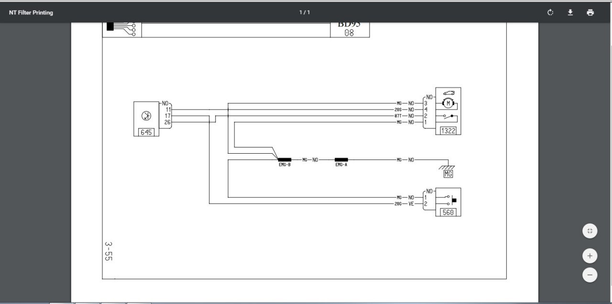
Task: Click the ground symbol above the MG box
Action: 448,167
